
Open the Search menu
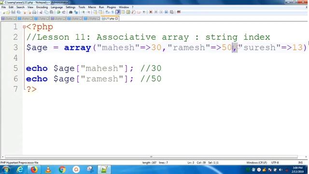pyautogui.click(x=20, y=7)
